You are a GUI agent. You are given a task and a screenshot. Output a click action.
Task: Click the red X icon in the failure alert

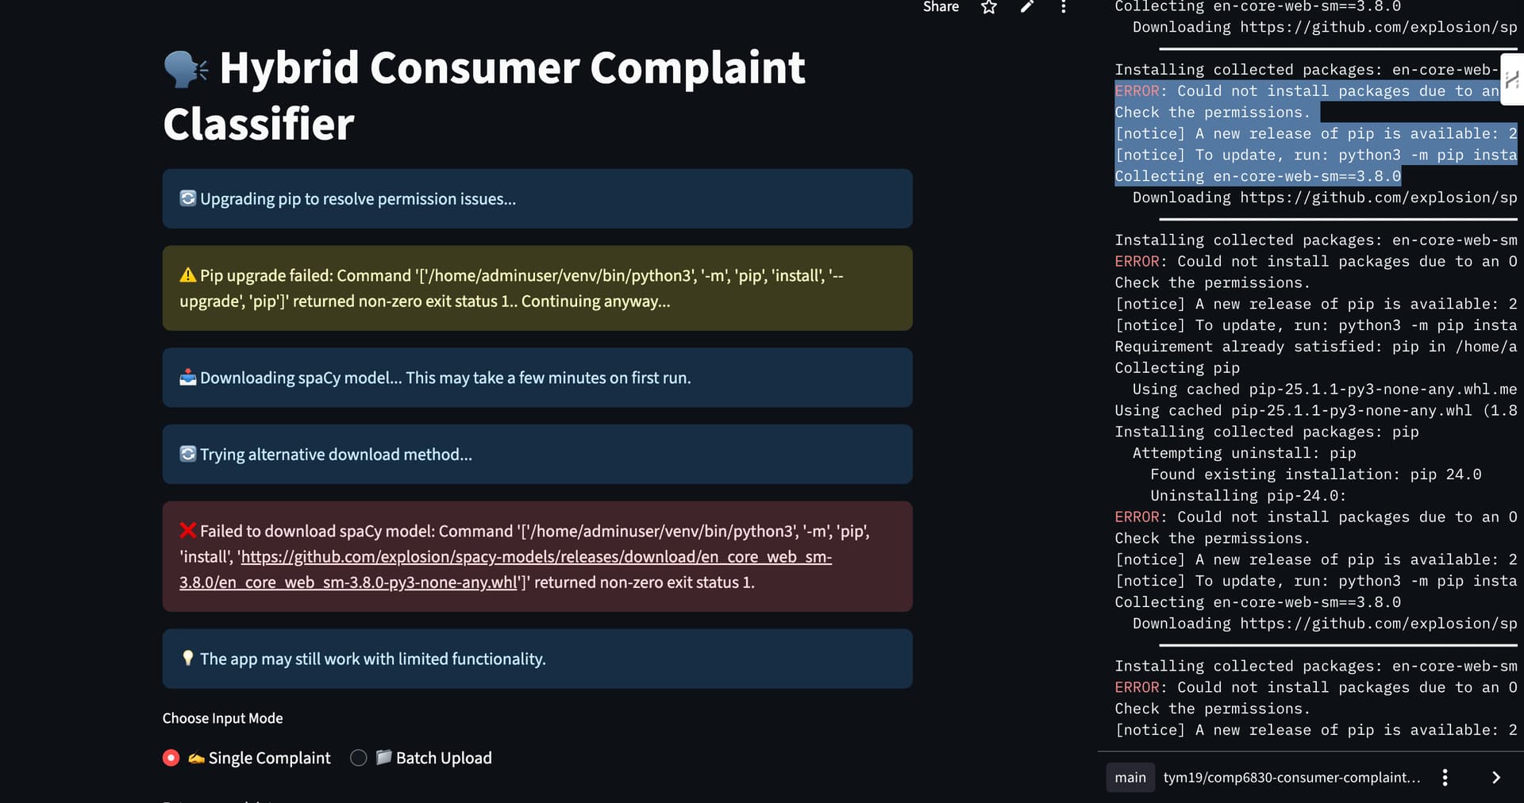188,531
